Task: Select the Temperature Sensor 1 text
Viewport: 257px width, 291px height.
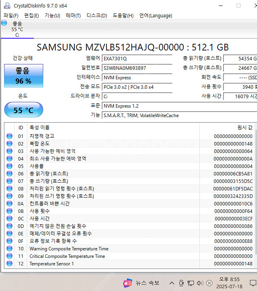Action: coord(52,264)
